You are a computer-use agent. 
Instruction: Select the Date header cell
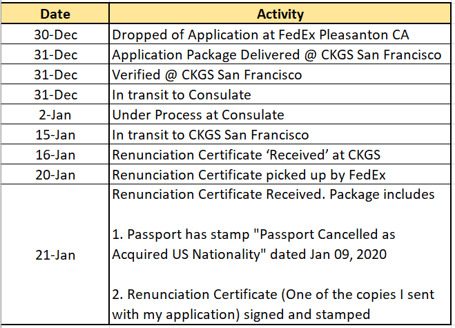[55, 14]
